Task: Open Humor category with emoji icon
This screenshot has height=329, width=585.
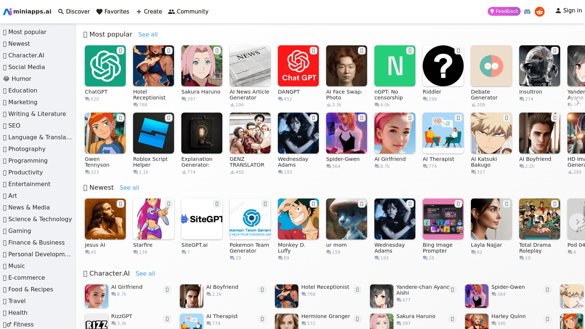Action: pos(38,79)
